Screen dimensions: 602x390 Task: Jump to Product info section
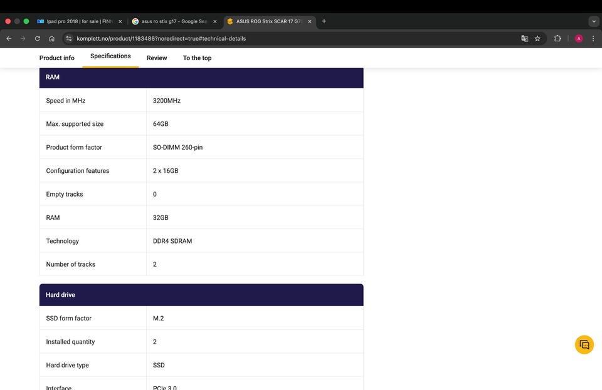(57, 58)
